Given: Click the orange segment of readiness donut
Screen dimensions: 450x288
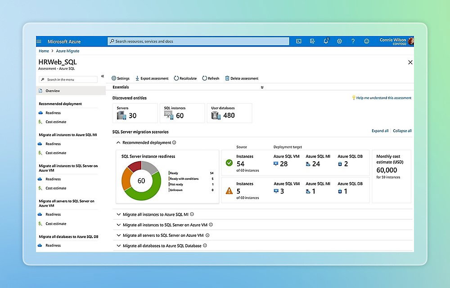Looking at the screenshot, I should (x=126, y=179).
